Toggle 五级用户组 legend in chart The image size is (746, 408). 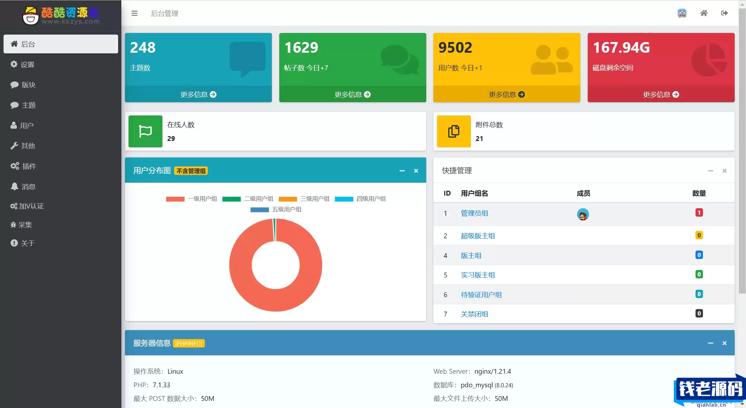click(276, 209)
